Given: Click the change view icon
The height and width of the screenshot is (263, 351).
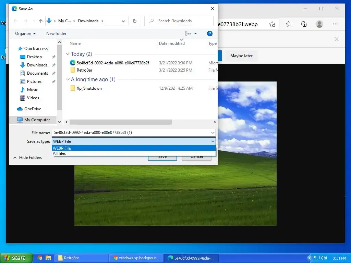Looking at the screenshot, I should pyautogui.click(x=188, y=34).
